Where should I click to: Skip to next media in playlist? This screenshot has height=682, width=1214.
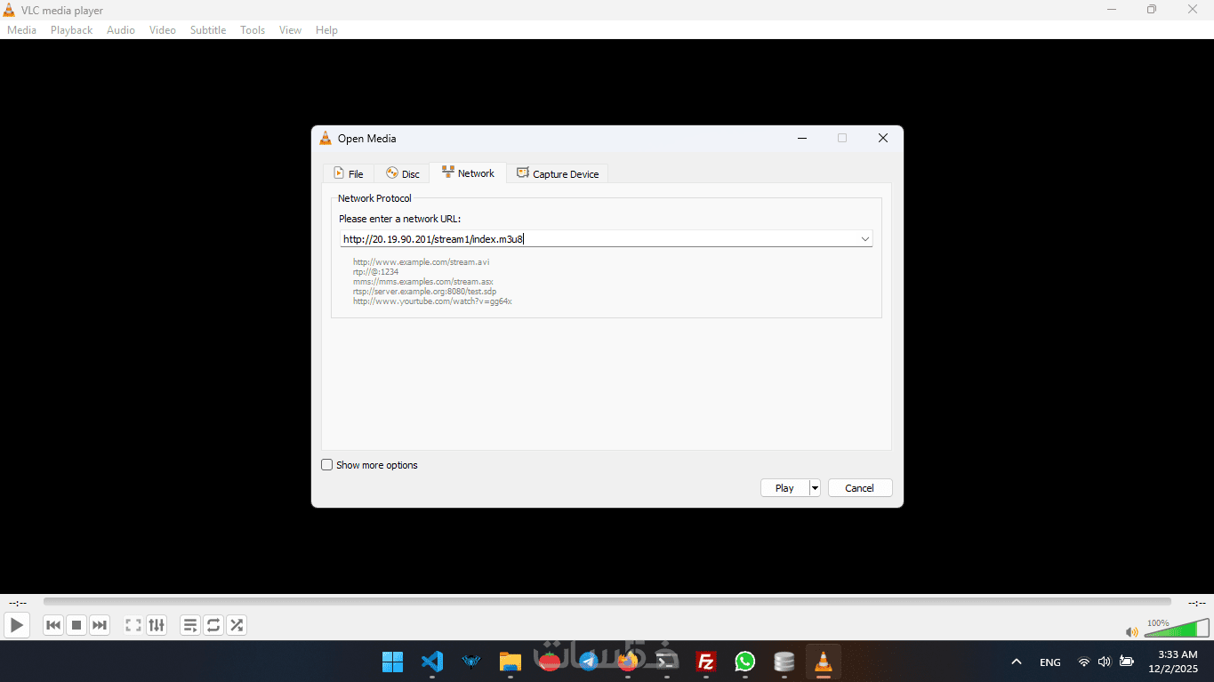click(100, 625)
